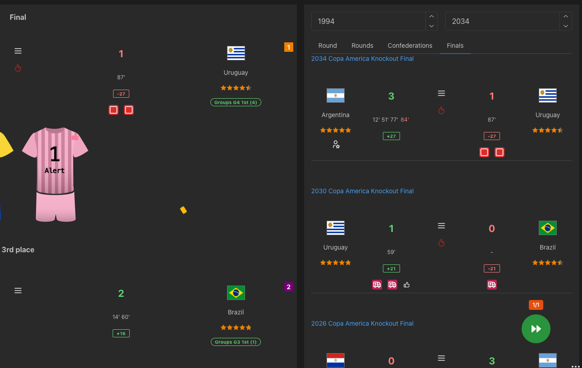Click the ambulance injury icon under Brazil's score
The width and height of the screenshot is (582, 368).
pyautogui.click(x=491, y=285)
